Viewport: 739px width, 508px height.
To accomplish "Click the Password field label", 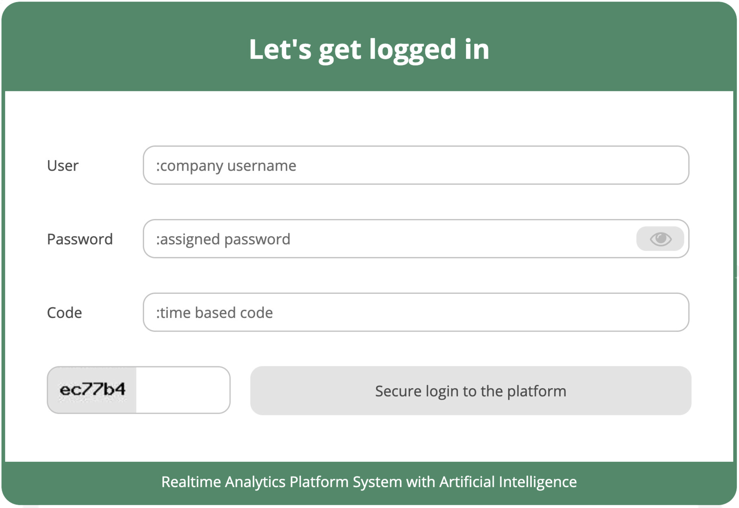I will pyautogui.click(x=80, y=239).
